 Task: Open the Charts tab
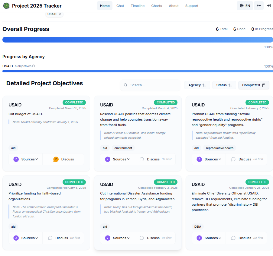coord(157,5)
